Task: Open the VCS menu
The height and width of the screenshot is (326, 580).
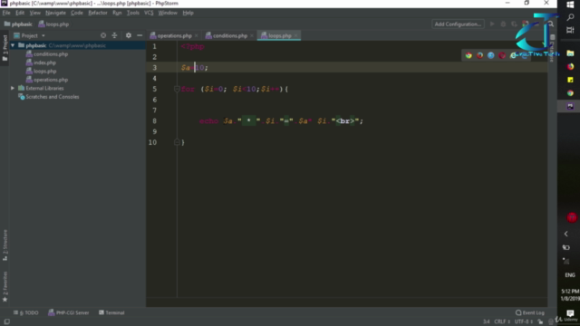Action: tap(149, 13)
